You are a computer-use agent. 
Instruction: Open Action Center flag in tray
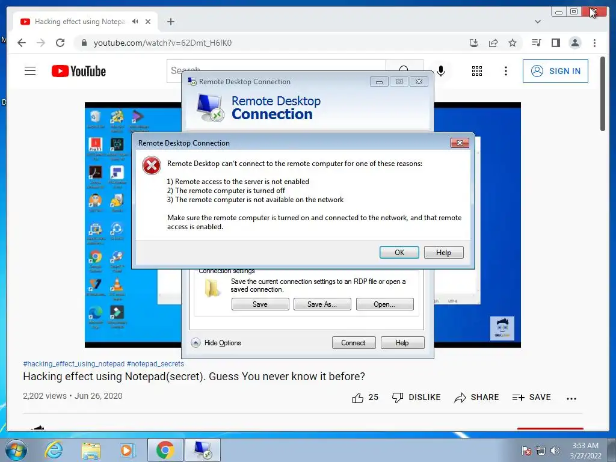526,451
